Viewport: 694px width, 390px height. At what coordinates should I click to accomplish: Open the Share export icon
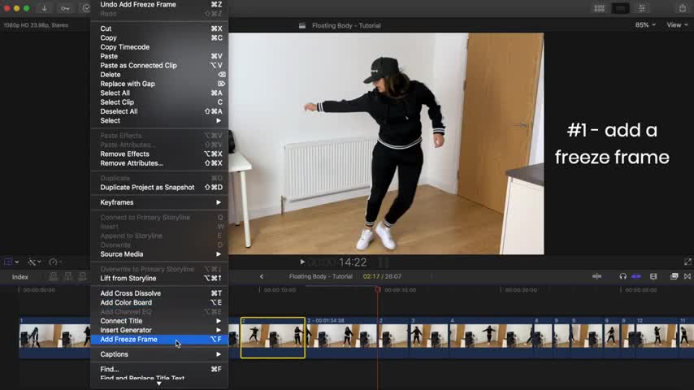pos(683,8)
